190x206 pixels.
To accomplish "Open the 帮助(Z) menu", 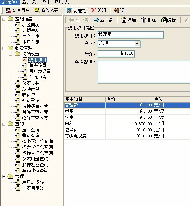I will tap(62, 2).
